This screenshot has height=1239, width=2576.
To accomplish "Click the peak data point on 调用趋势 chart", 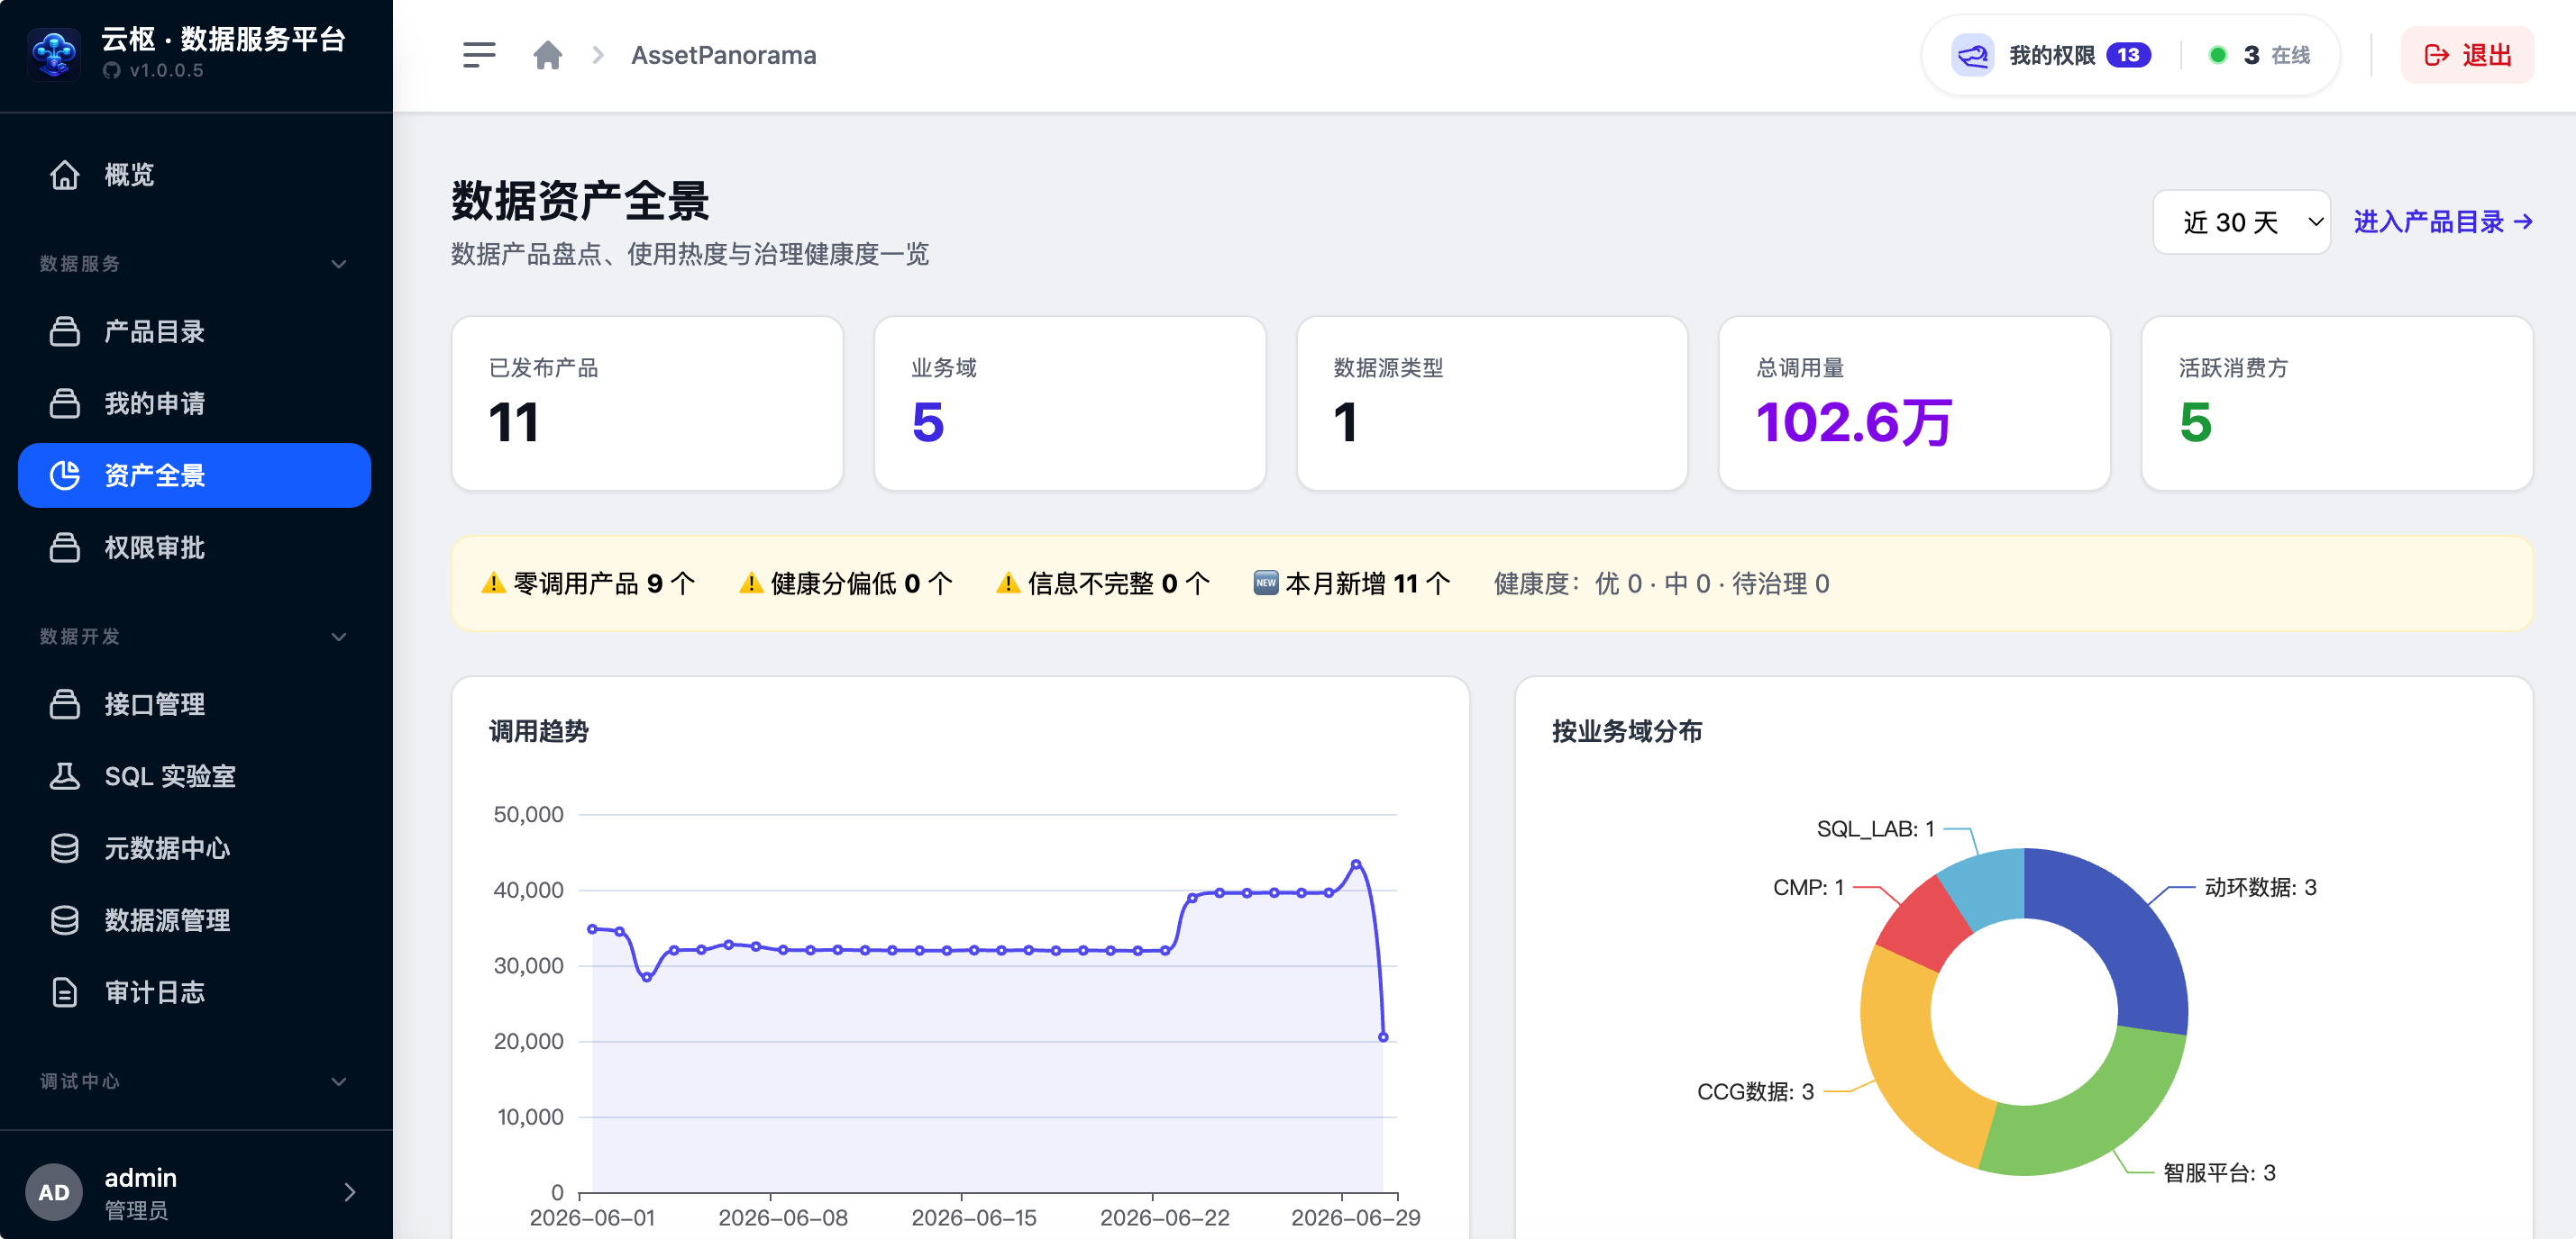I will [1356, 863].
